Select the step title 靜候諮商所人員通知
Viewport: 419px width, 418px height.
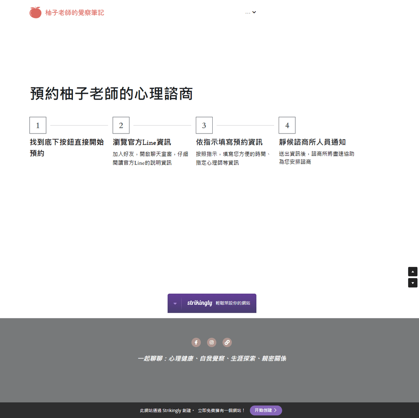[312, 142]
